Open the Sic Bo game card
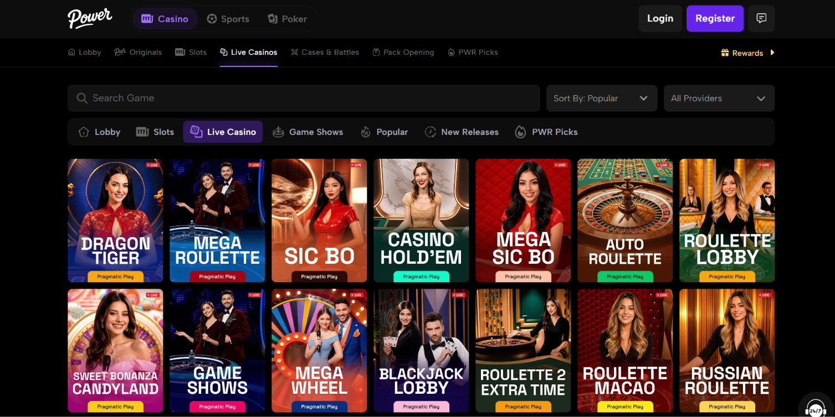 pyautogui.click(x=319, y=221)
